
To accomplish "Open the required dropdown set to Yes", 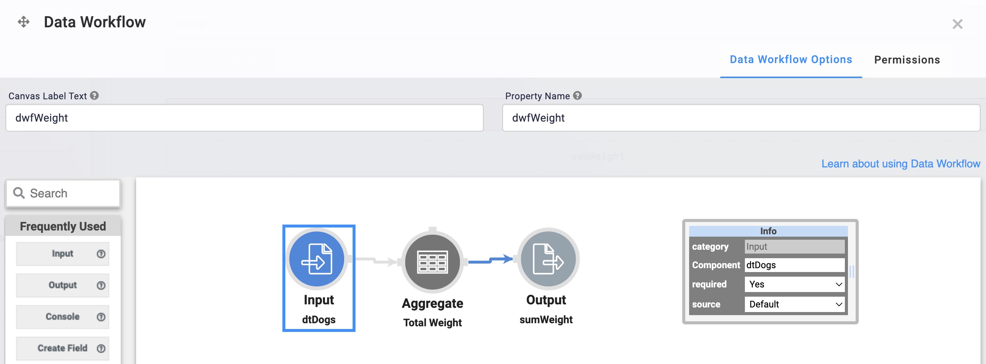I will pos(794,284).
